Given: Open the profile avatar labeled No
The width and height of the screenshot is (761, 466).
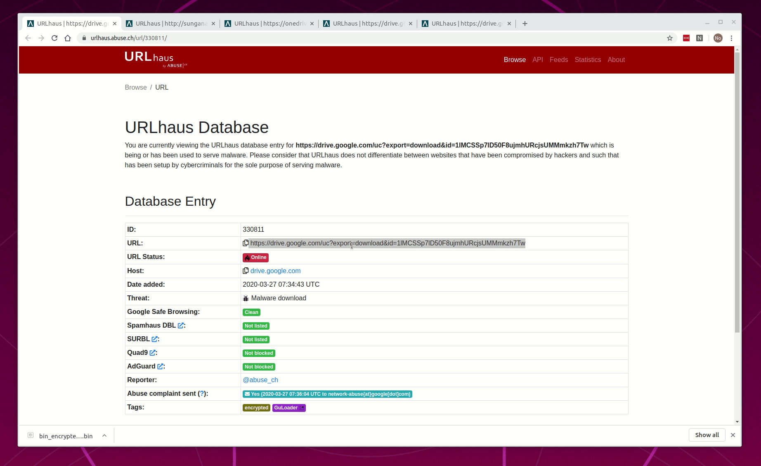Looking at the screenshot, I should (x=718, y=38).
